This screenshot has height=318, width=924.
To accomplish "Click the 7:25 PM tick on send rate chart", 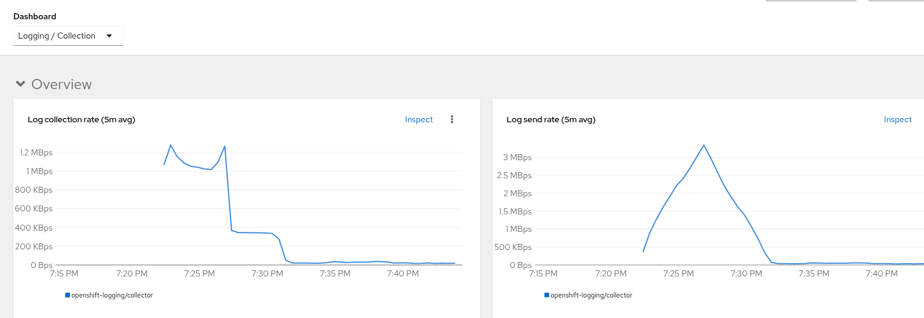I will pyautogui.click(x=678, y=273).
